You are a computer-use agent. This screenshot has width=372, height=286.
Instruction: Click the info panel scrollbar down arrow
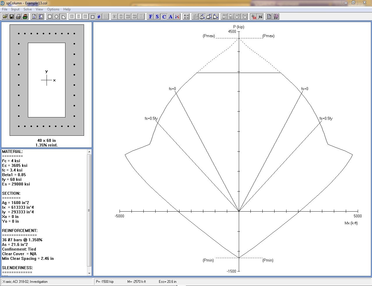coord(89,273)
